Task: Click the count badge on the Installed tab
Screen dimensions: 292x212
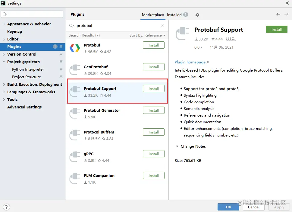Action: click(x=186, y=14)
